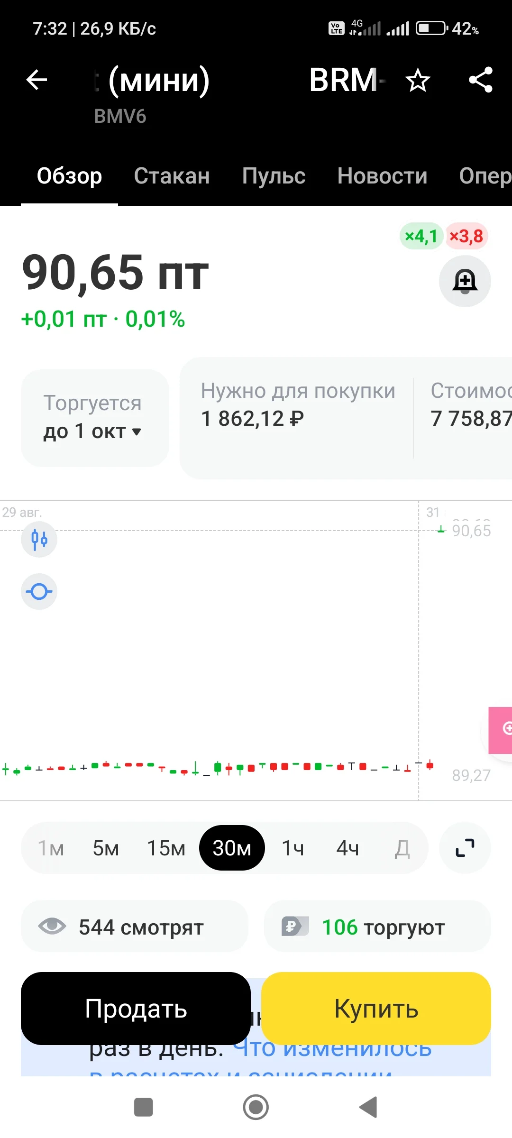Screen dimensions: 512x1138
Task: Add BRM to favorites with star icon
Action: point(418,80)
